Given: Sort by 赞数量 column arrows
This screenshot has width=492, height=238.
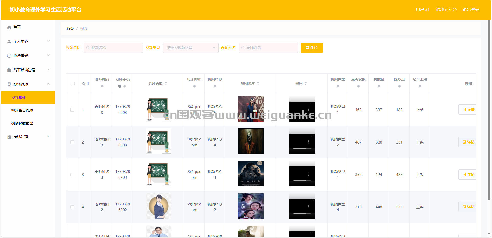Looking at the screenshot, I should (x=379, y=86).
